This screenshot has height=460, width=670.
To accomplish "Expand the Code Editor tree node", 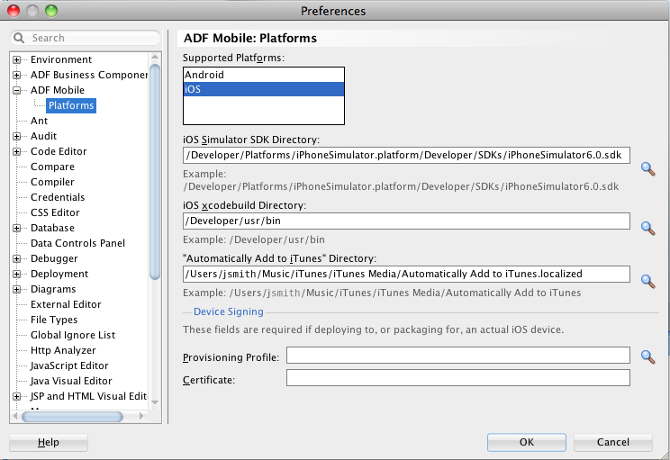I will pos(17,151).
